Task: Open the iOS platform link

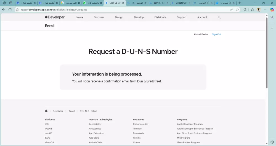Action: point(47,124)
